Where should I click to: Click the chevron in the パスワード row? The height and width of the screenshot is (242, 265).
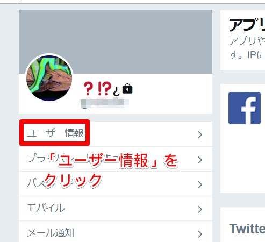[200, 184]
